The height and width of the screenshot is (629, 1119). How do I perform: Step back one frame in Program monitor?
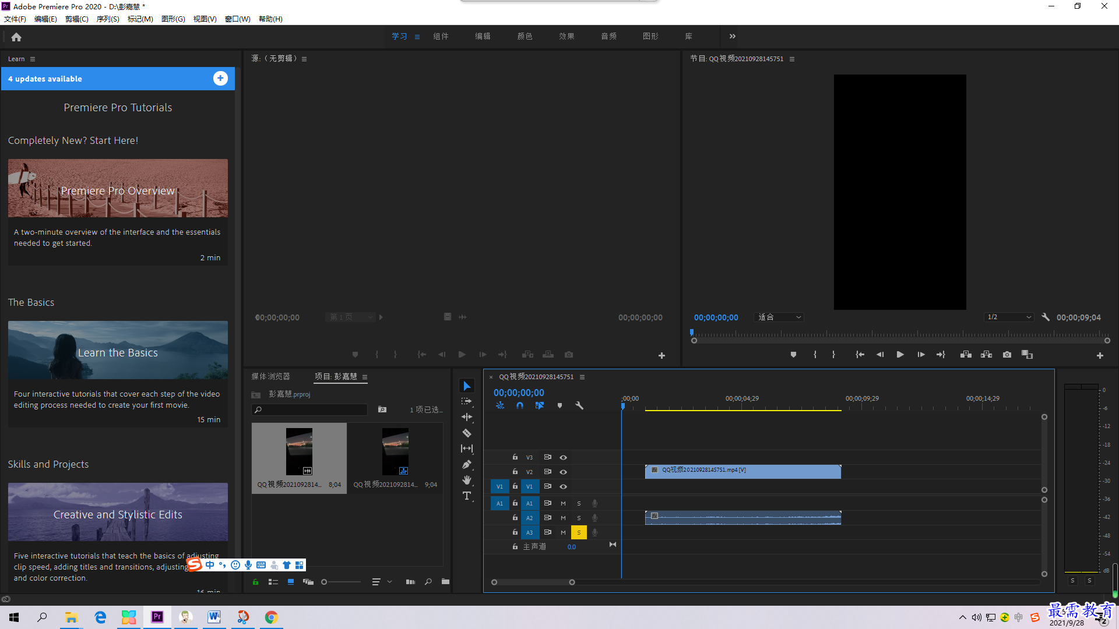879,355
